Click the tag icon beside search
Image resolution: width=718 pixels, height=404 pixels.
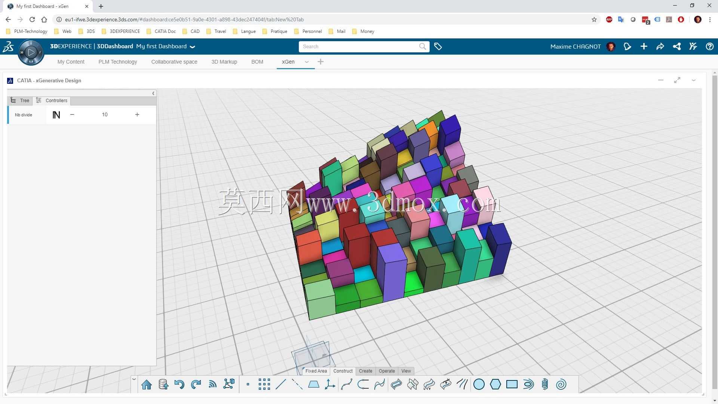[x=438, y=46]
